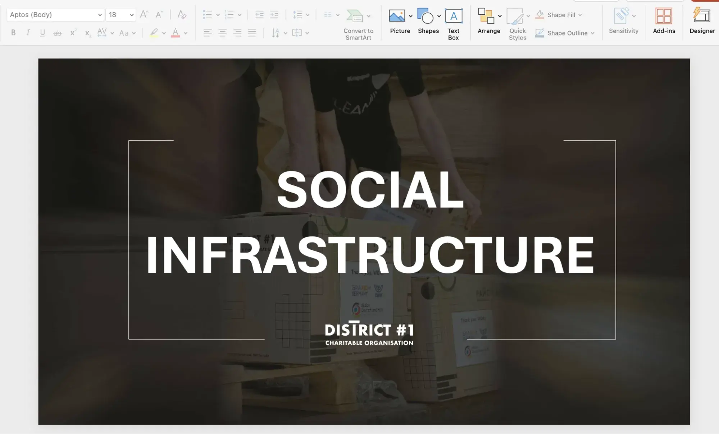Image resolution: width=719 pixels, height=434 pixels.
Task: Toggle underline formatting
Action: point(42,33)
